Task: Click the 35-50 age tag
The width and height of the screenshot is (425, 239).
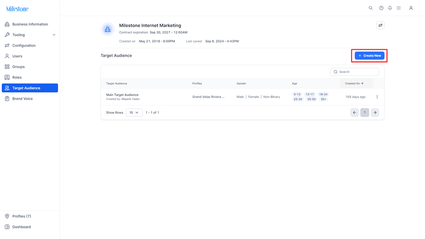Action: click(x=311, y=99)
